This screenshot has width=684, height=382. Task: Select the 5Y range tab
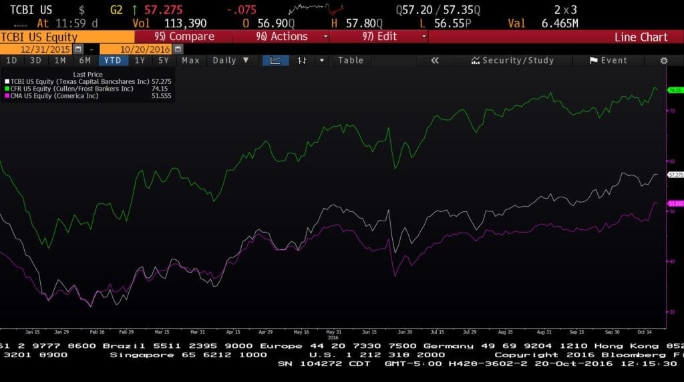164,61
